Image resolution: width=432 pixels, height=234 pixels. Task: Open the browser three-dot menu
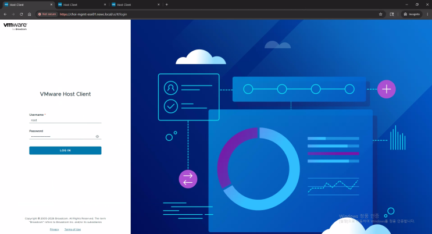427,14
